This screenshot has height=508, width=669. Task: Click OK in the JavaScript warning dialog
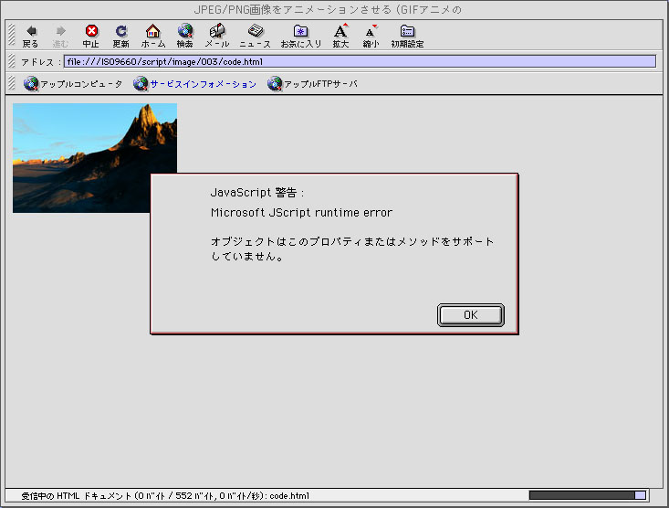pyautogui.click(x=471, y=315)
